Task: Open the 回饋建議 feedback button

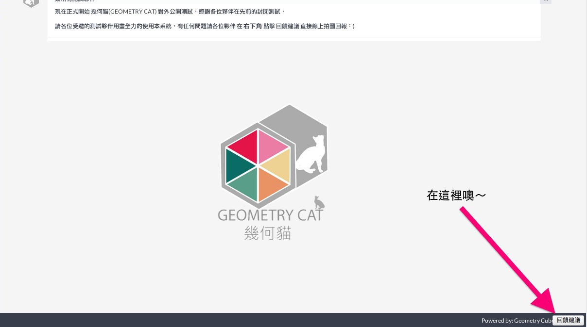Action: click(x=568, y=320)
